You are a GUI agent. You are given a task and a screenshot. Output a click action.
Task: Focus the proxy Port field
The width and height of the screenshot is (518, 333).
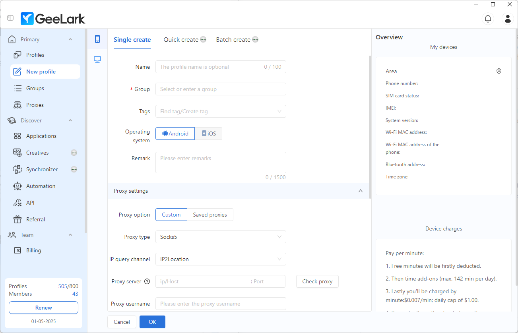269,281
